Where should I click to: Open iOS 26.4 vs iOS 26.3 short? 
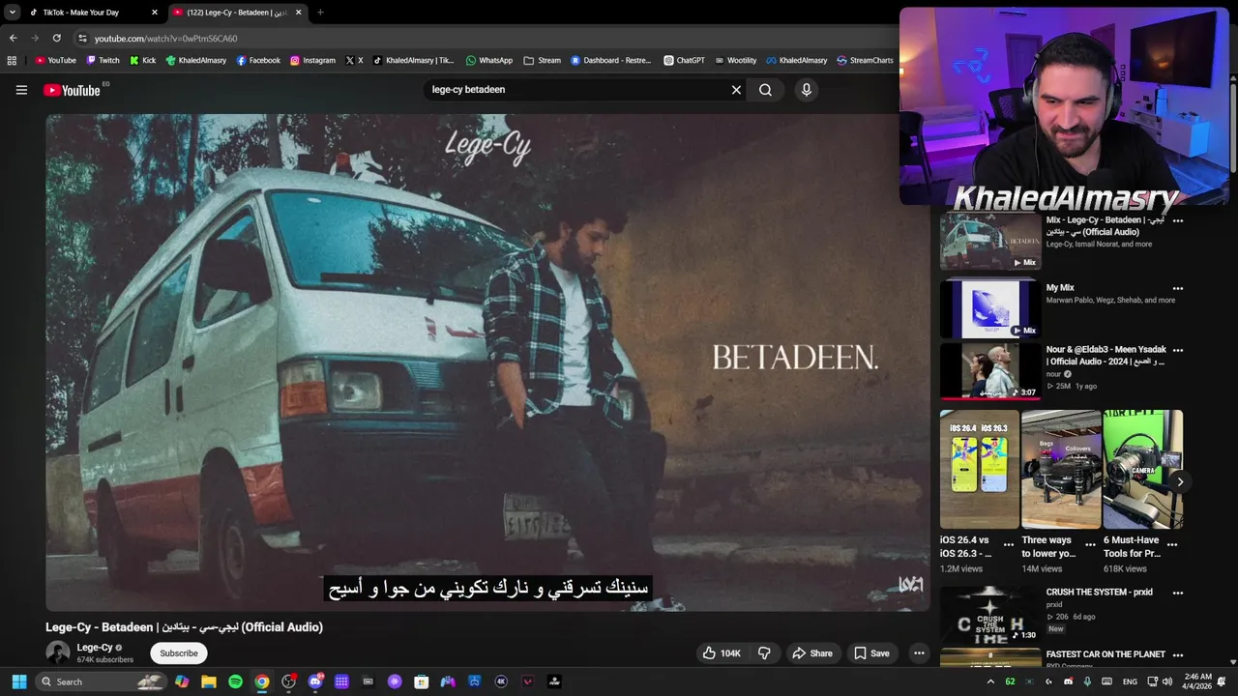[979, 469]
